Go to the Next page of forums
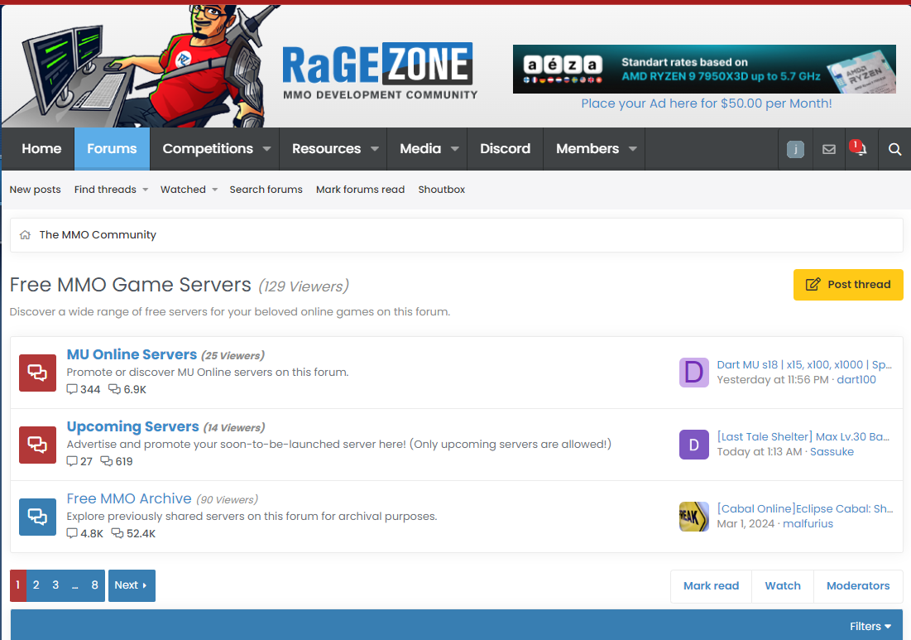The height and width of the screenshot is (640, 911). 132,585
